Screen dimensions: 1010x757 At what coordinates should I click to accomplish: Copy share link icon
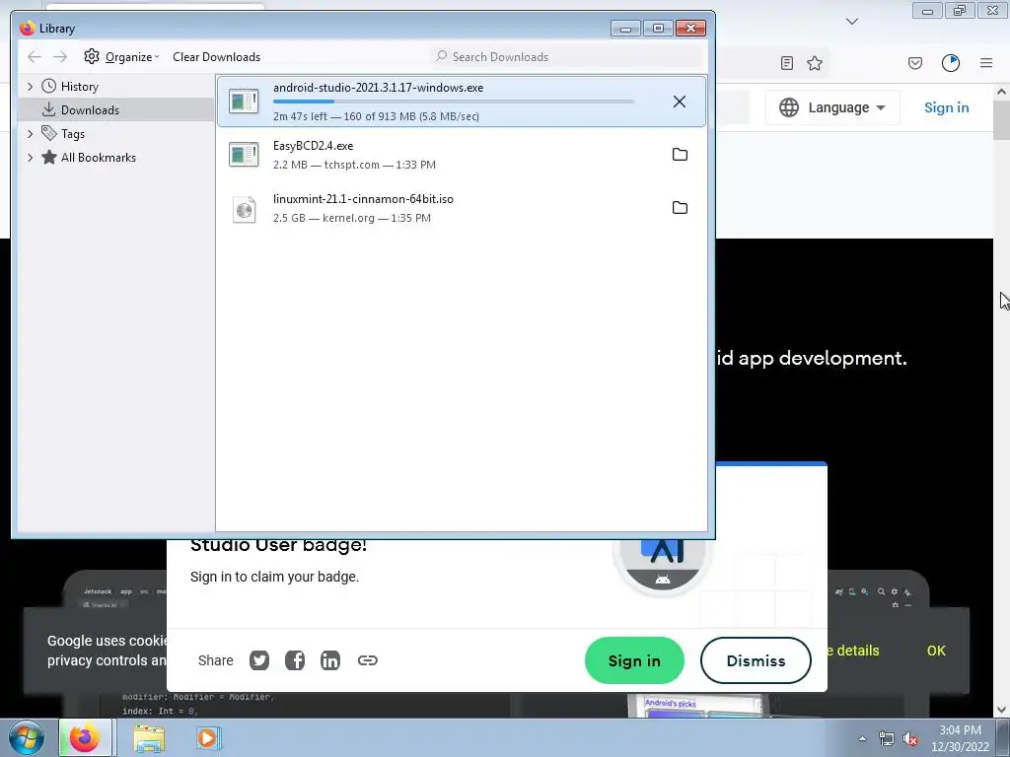(367, 660)
